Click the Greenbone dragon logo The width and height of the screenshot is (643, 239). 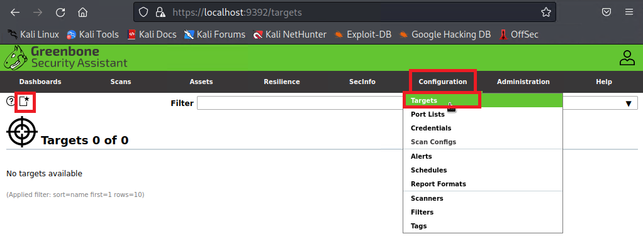[x=16, y=57]
